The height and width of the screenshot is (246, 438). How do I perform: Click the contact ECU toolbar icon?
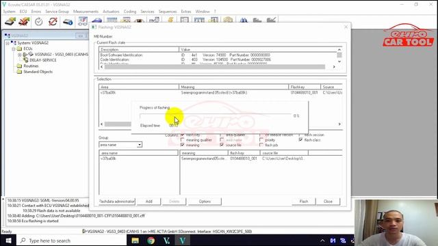[10, 21]
